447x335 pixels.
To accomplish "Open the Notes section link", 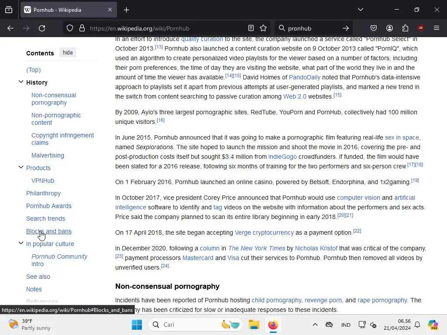I will tap(34, 289).
